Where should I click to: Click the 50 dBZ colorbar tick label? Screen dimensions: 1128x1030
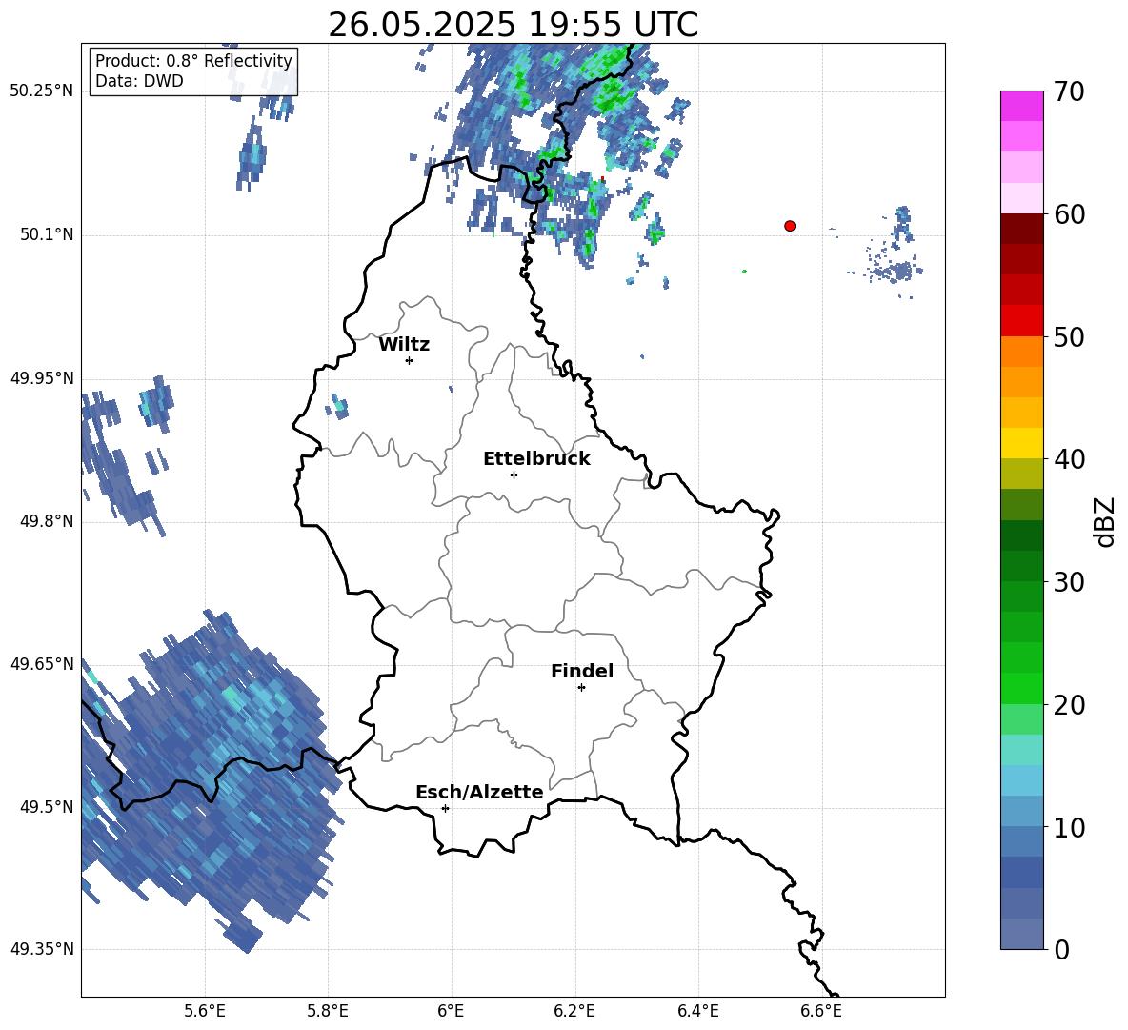[x=1069, y=337]
